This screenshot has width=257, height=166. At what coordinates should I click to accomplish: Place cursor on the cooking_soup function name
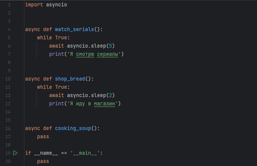(x=73, y=128)
